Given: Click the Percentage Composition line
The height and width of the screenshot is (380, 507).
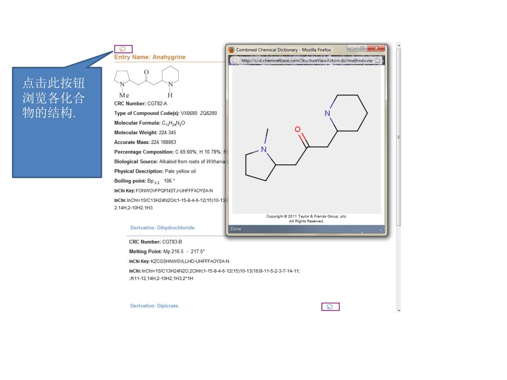Looking at the screenshot, I should pos(170,152).
